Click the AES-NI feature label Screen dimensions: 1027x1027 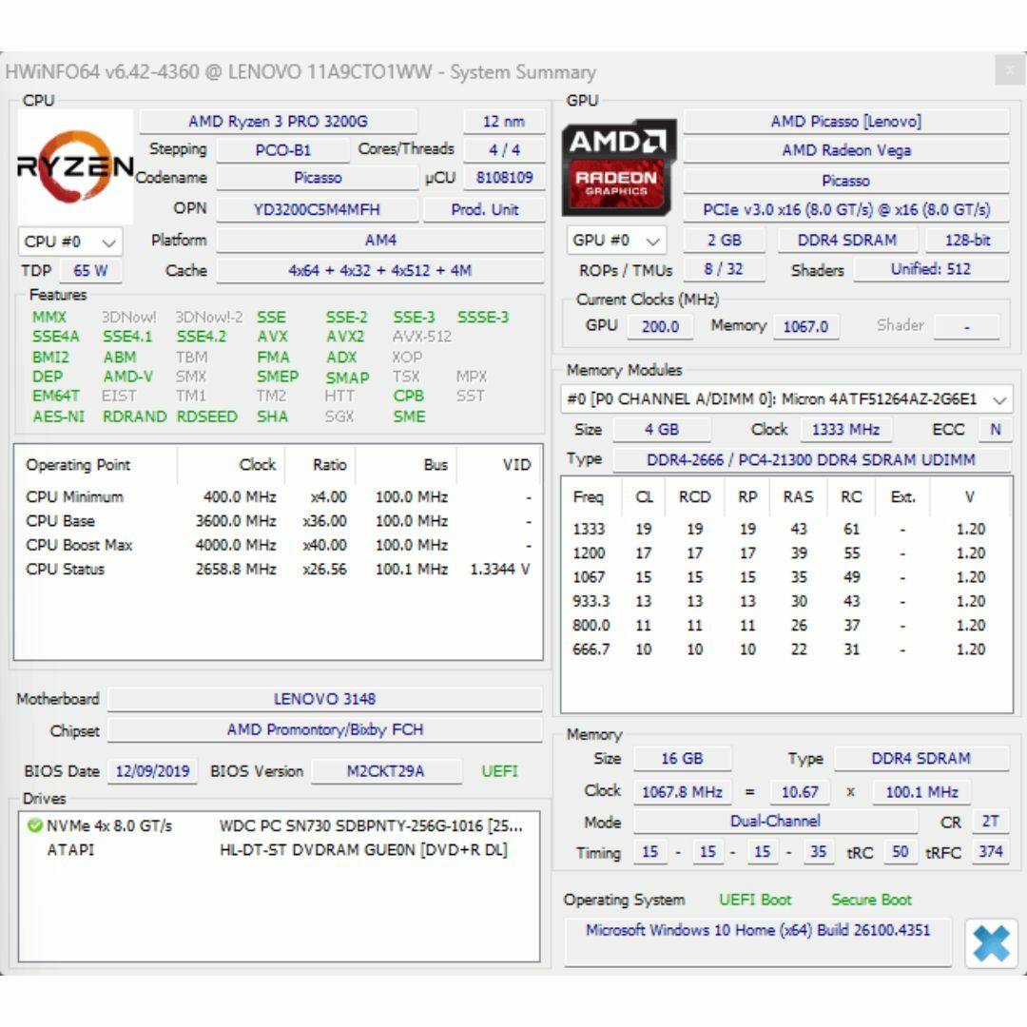(x=58, y=417)
